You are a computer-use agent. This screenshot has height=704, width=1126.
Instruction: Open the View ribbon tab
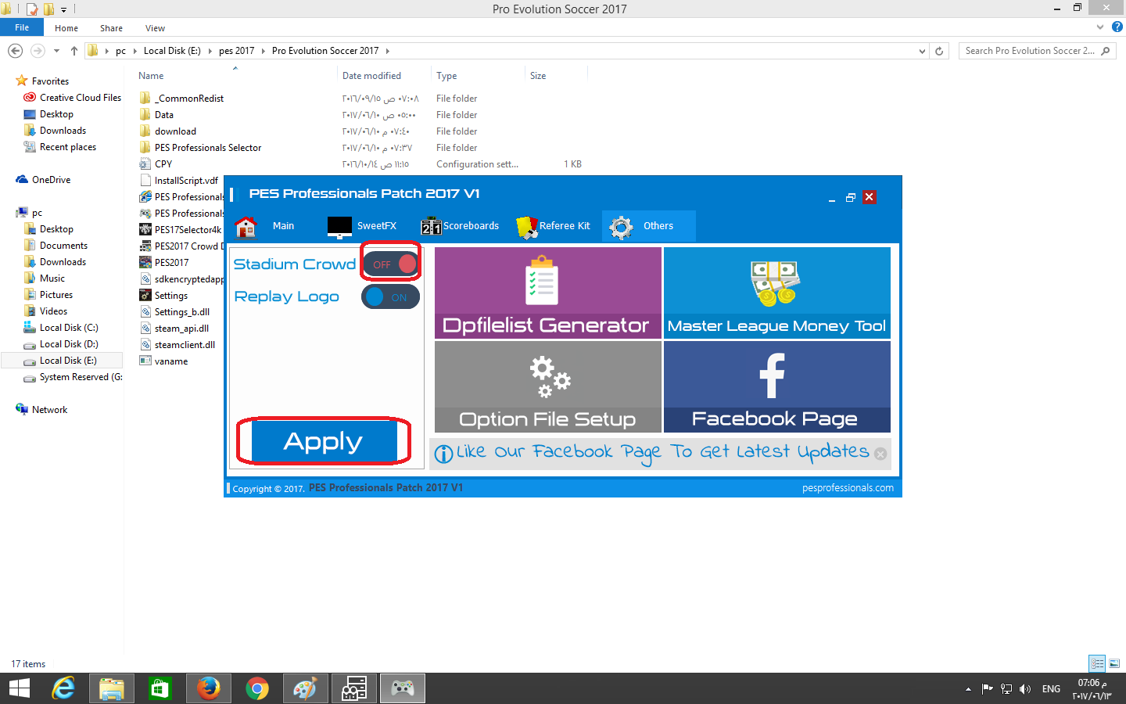pyautogui.click(x=155, y=28)
